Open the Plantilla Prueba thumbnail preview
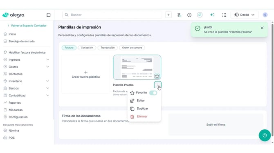The height and width of the screenshot is (153, 274). [x=137, y=68]
